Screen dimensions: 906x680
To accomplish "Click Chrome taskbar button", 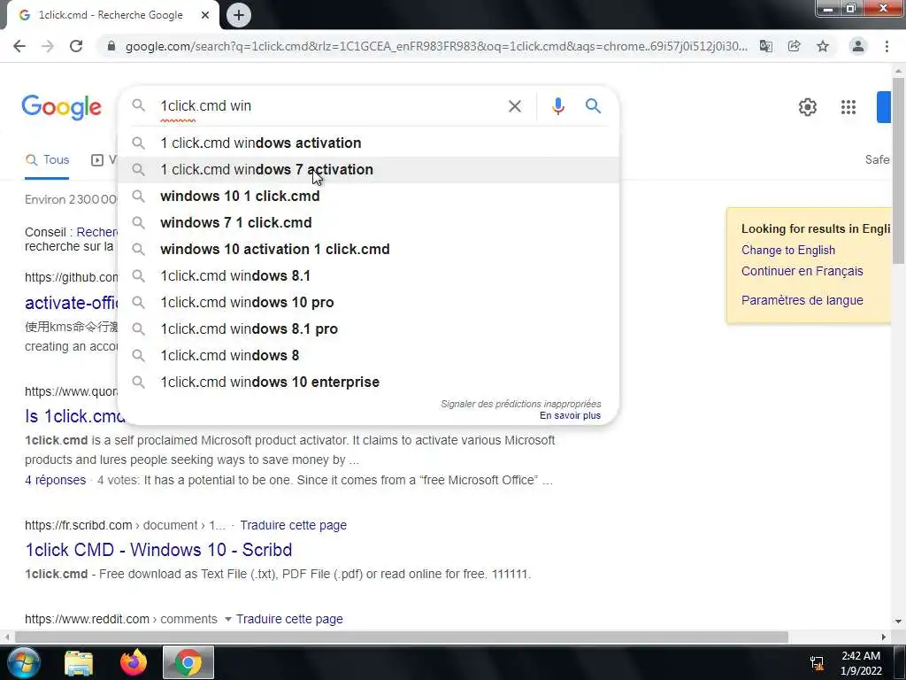I will click(188, 663).
